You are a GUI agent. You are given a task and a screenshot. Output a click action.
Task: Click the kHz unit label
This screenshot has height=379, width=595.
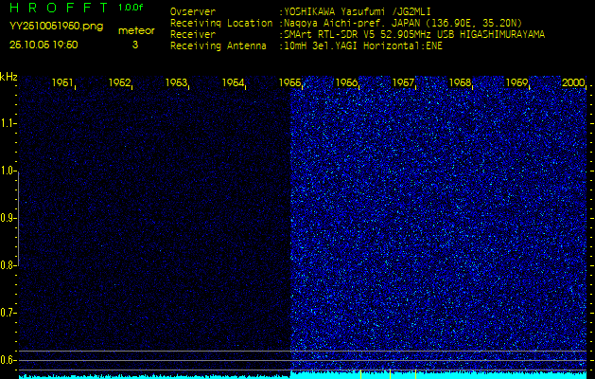pos(9,76)
